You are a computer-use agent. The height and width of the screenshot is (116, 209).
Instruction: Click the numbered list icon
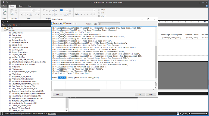point(56,14)
